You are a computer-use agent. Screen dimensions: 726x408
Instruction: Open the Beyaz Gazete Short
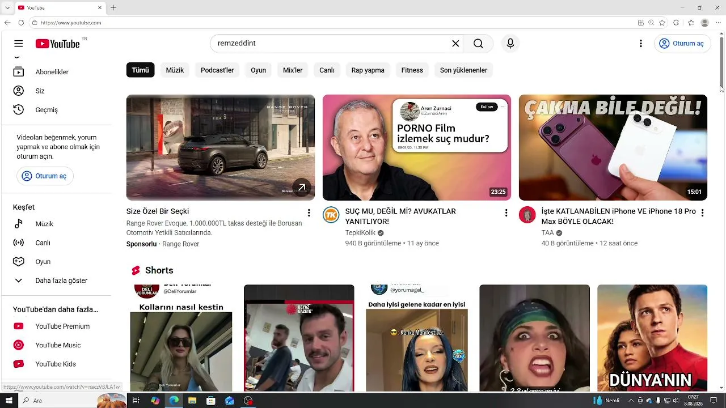[x=299, y=338]
